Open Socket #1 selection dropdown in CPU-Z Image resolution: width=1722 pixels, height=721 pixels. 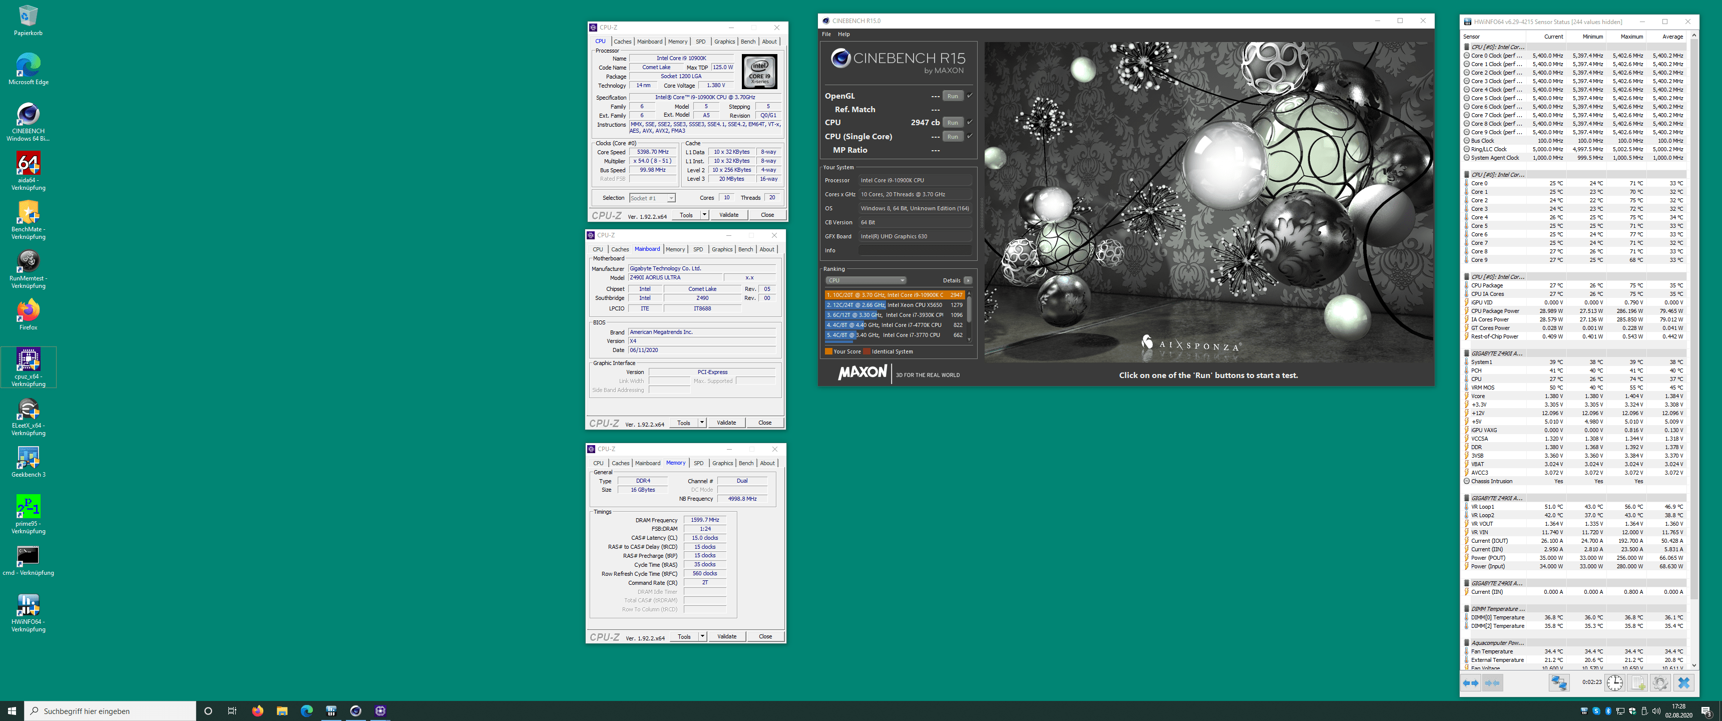pos(652,198)
